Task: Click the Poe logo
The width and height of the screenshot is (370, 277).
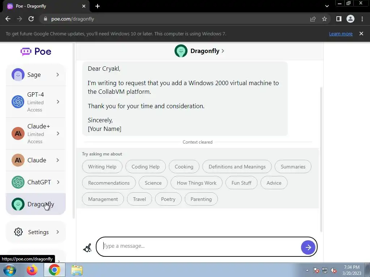Action: (x=36, y=51)
